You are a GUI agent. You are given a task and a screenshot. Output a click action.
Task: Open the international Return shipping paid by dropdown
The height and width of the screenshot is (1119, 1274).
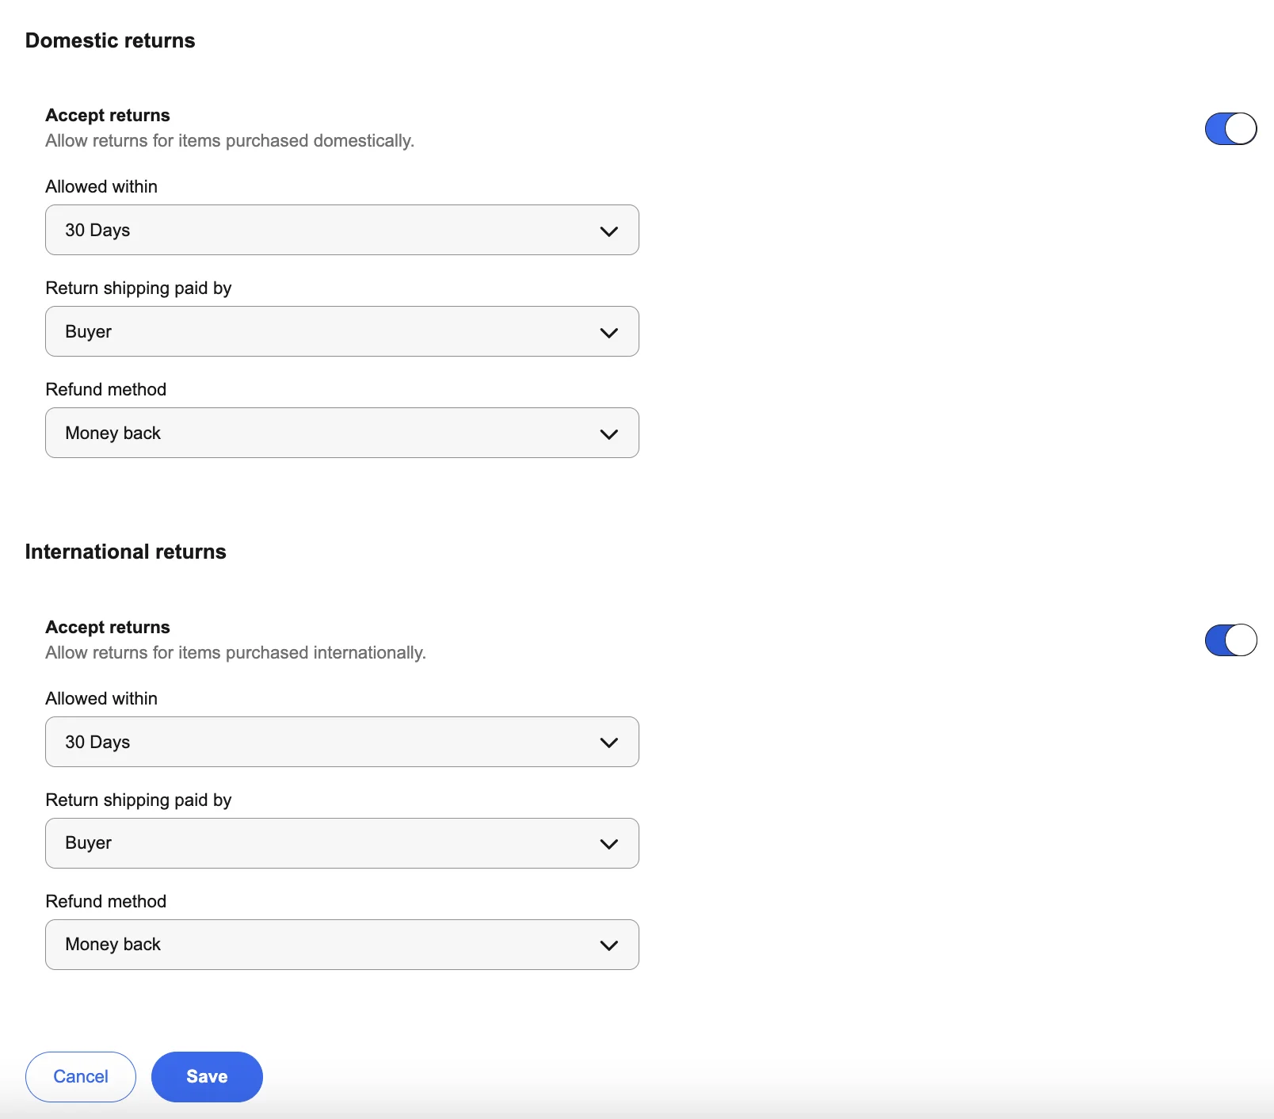[x=342, y=843]
